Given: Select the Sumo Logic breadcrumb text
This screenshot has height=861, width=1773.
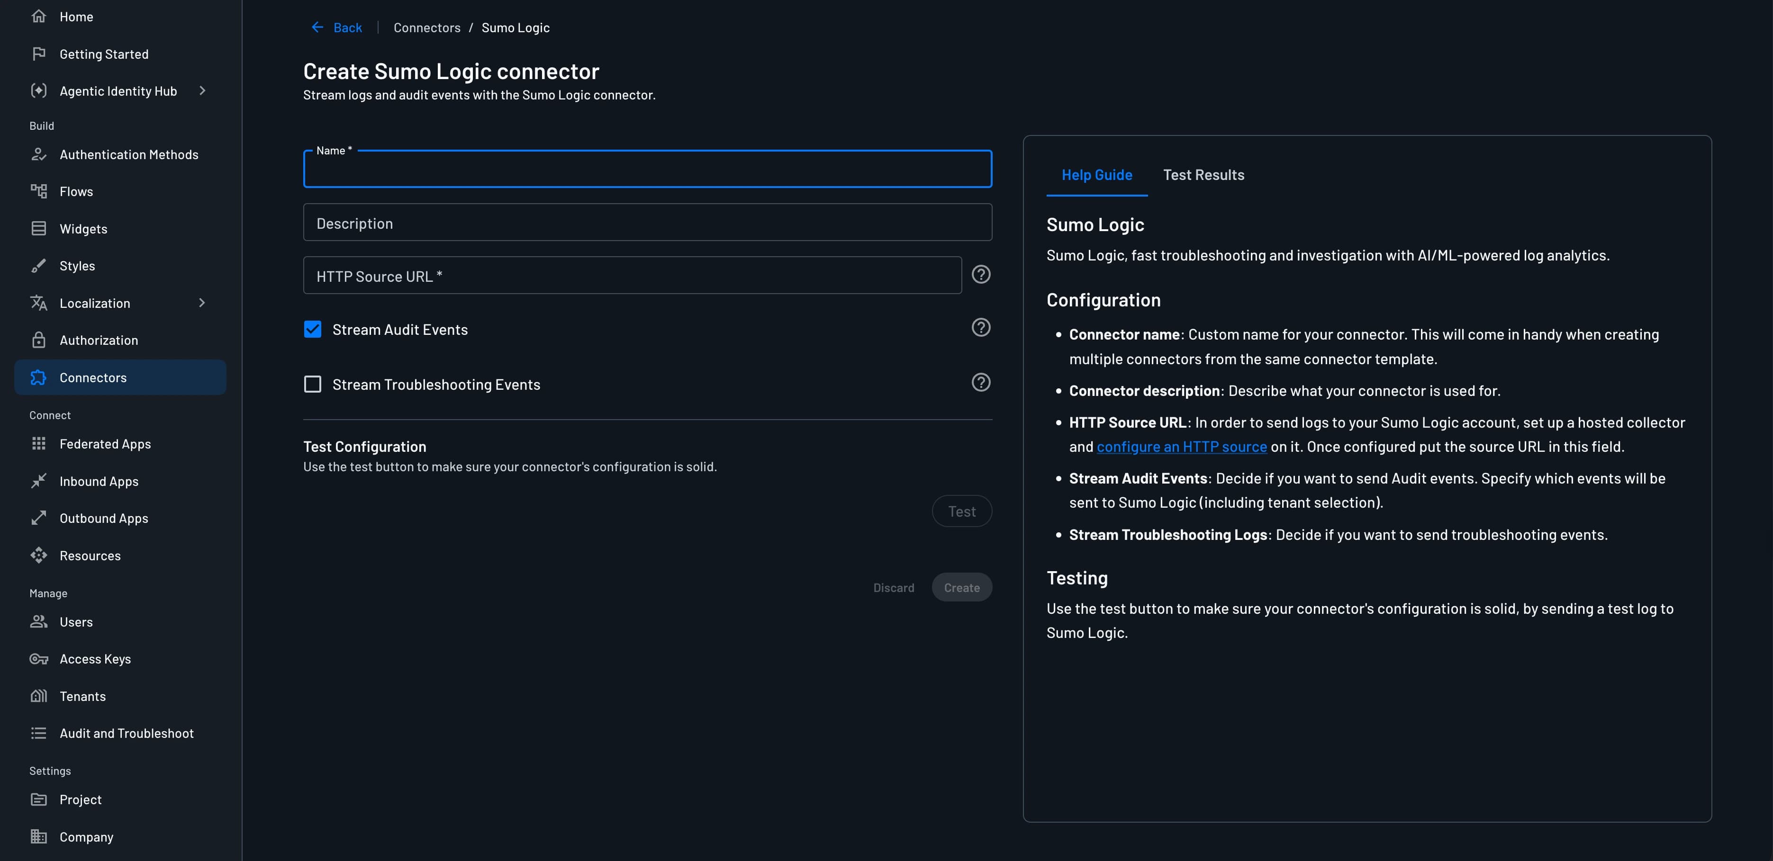Looking at the screenshot, I should [x=515, y=27].
